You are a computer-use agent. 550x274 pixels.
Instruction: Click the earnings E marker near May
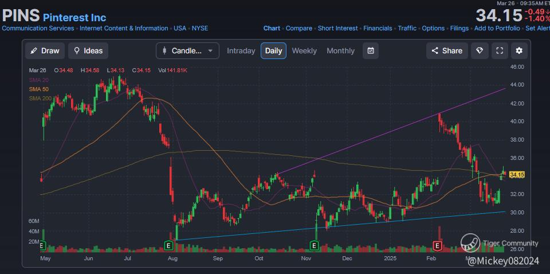tap(42, 245)
